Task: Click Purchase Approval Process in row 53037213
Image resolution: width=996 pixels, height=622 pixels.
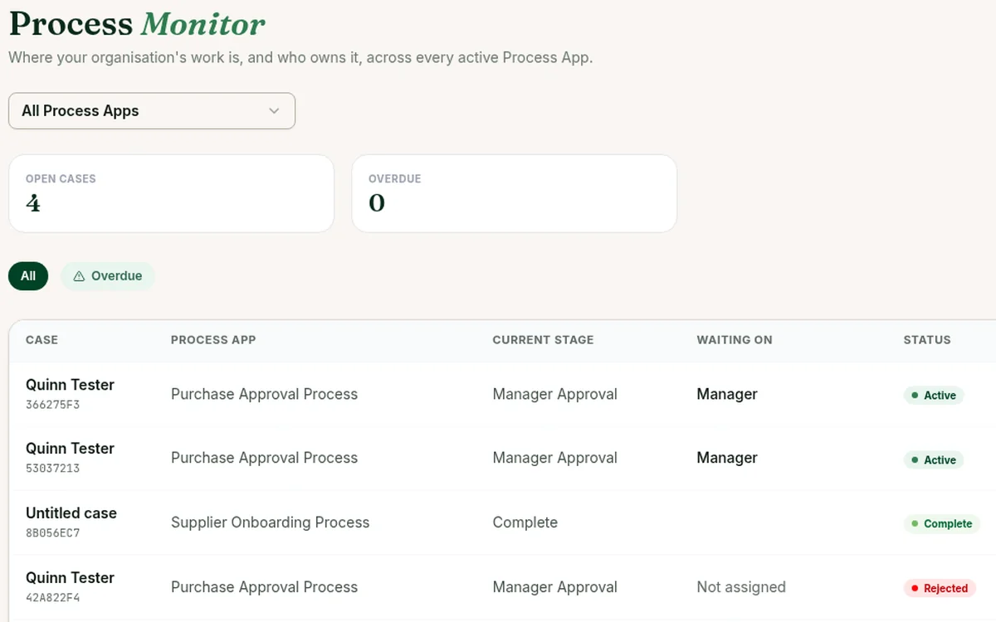Action: tap(264, 458)
